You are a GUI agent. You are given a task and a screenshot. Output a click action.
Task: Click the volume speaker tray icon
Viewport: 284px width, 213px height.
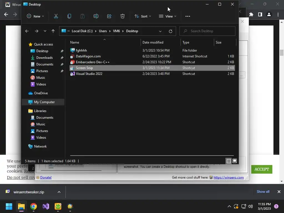point(250,206)
